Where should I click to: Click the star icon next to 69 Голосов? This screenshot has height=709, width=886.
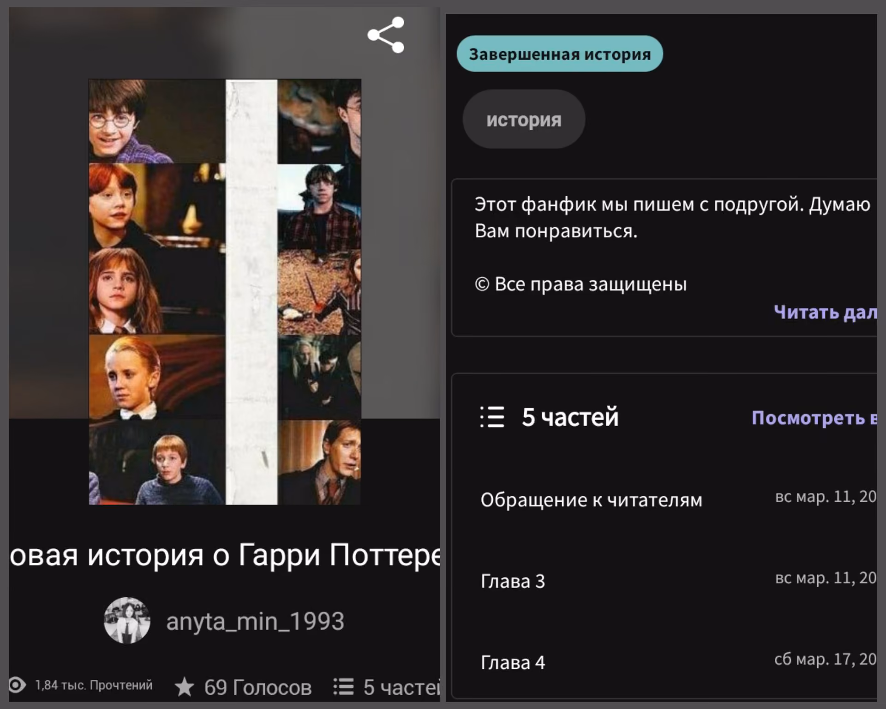(184, 687)
